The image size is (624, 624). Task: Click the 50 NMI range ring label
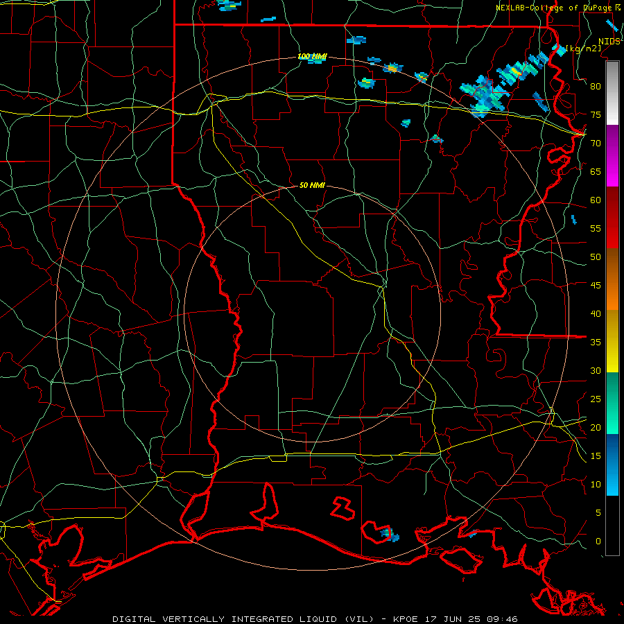click(312, 185)
